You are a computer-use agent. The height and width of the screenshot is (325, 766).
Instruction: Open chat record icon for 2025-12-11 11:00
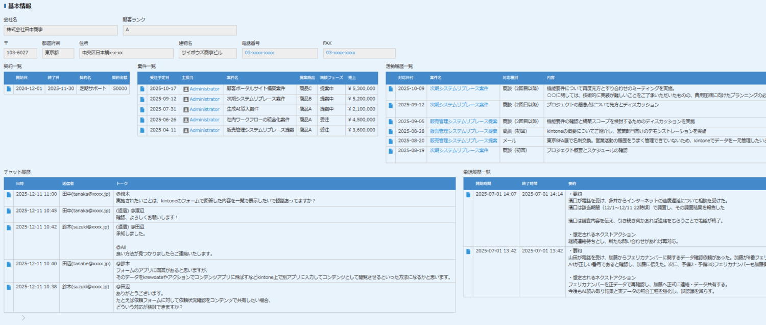click(x=9, y=194)
